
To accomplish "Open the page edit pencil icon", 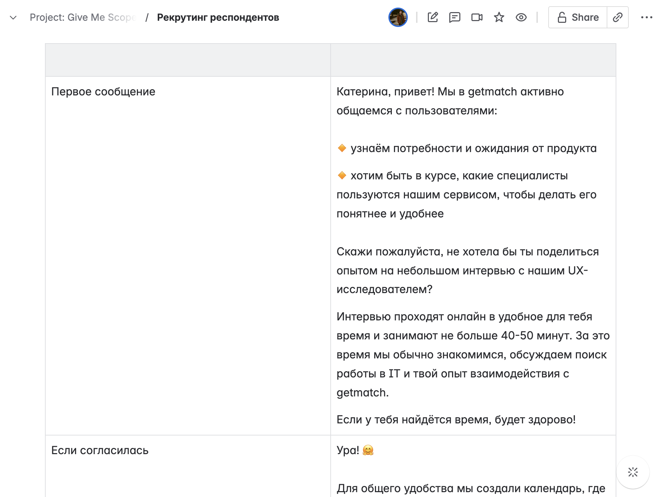I will tap(433, 17).
